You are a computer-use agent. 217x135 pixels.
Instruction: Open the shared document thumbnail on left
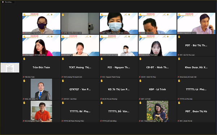click(x=10, y=68)
